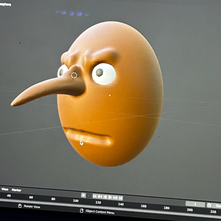The height and width of the screenshot is (221, 221).
Task: Jump to the previous keyframe
Action: (x=100, y=196)
